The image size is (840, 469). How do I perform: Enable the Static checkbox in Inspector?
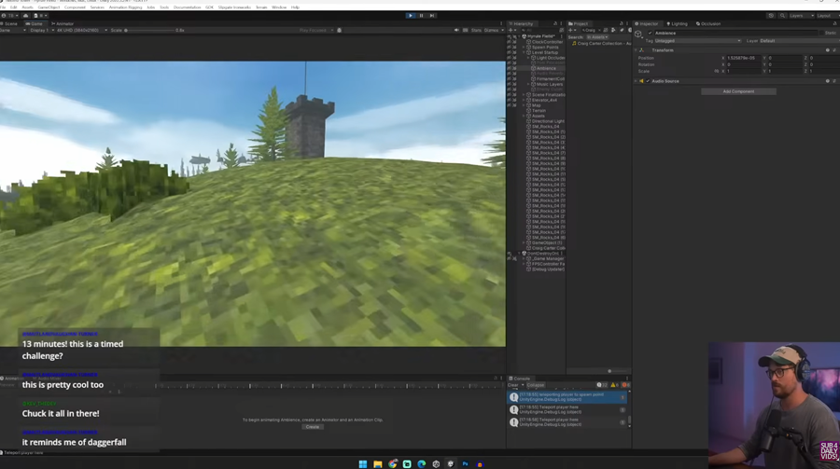822,33
